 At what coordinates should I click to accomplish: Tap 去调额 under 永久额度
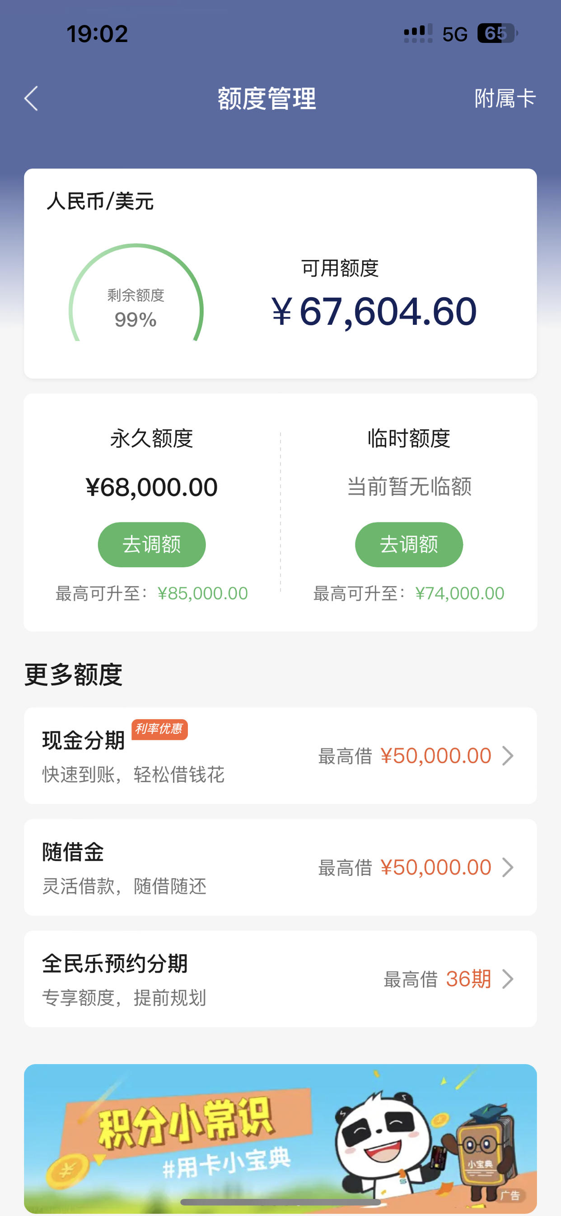point(152,544)
